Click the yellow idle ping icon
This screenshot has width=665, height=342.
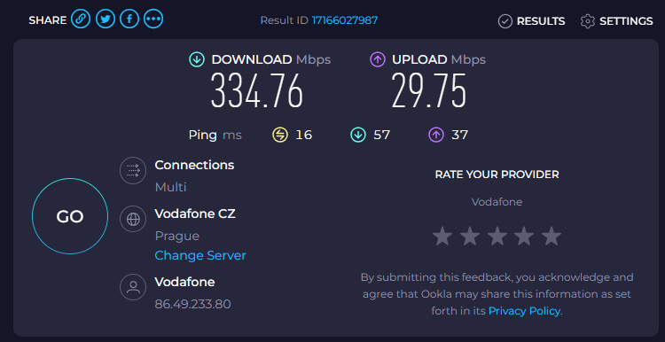279,136
